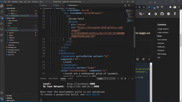
Task: Open browser extensions puzzle icon
Action: (x=170, y=7)
